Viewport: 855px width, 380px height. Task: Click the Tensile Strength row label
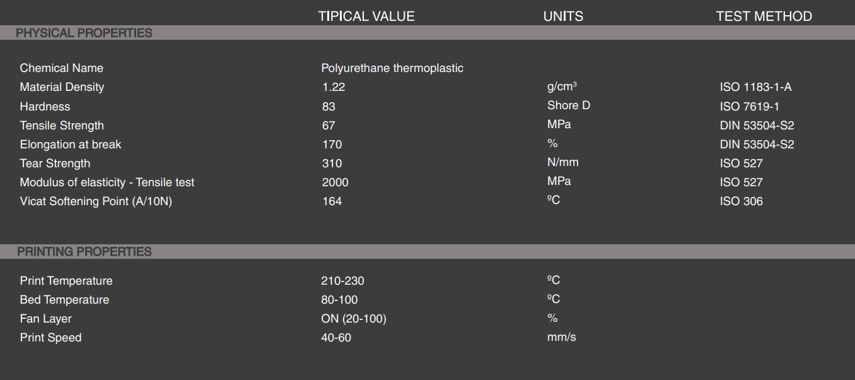[x=62, y=126]
